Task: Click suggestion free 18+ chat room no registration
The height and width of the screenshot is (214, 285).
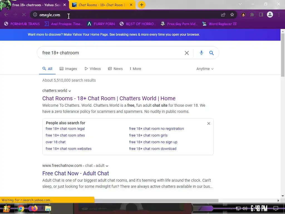Action: (x=156, y=129)
